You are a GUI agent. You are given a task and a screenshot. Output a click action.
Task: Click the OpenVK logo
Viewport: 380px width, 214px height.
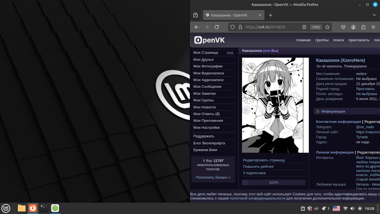pos(209,40)
